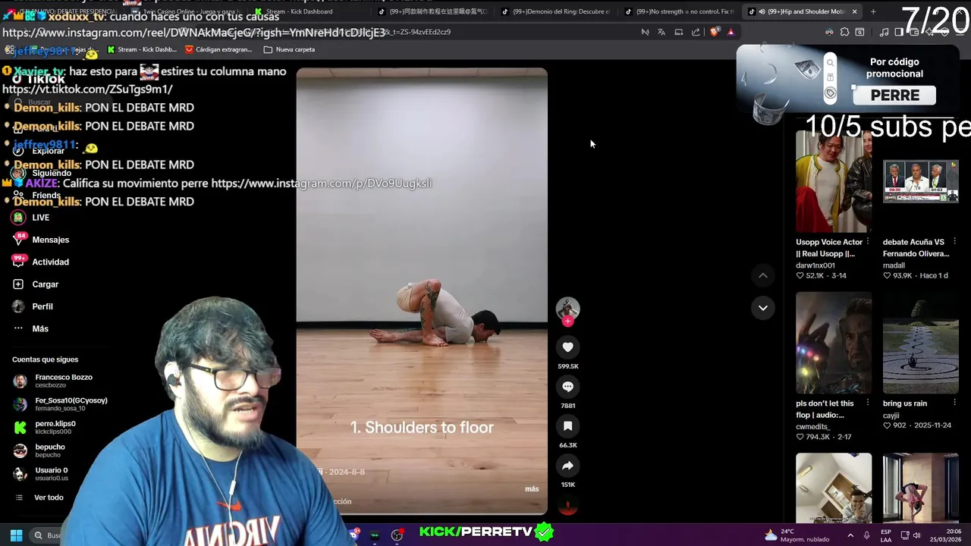Open a new browser tab
The image size is (971, 546).
[873, 11]
